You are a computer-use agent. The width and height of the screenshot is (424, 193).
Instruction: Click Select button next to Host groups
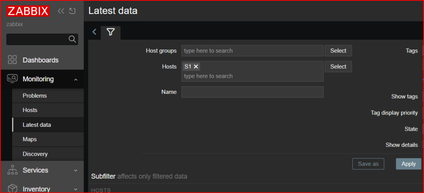click(338, 51)
